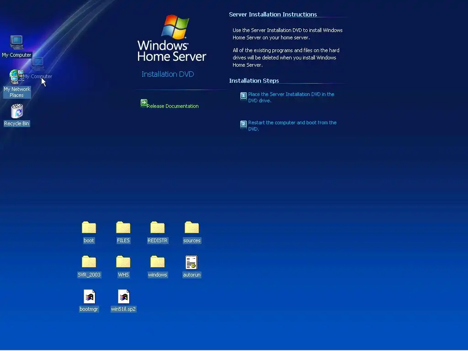This screenshot has height=351, width=468.
Task: Click the 'autorun' file name label
Action: tap(191, 275)
